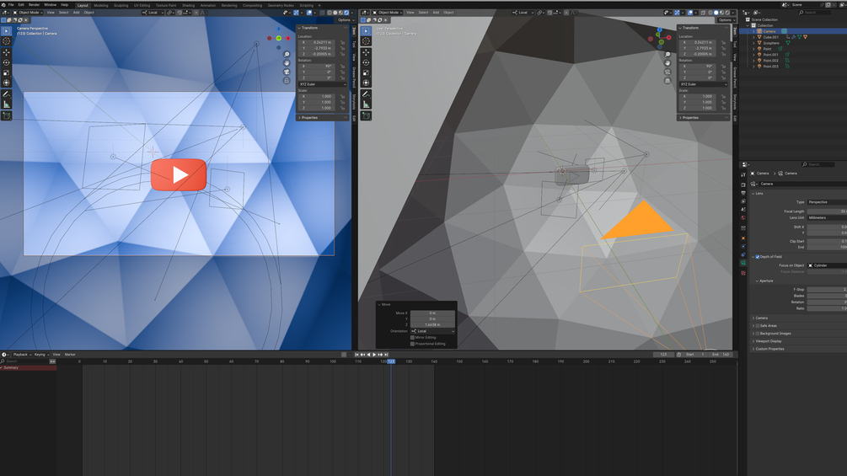Switch to the Shading workspace tab

188,5
